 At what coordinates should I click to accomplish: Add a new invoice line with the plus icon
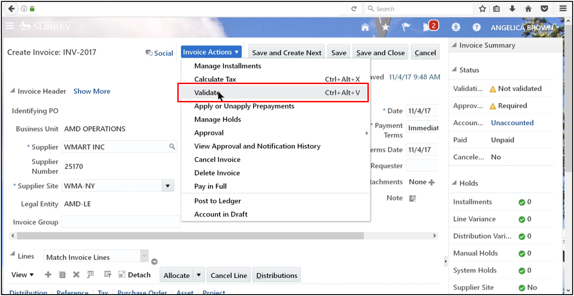coord(48,275)
